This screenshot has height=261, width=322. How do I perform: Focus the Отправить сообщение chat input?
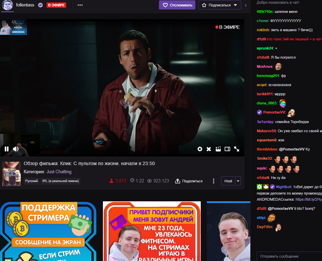289,256
